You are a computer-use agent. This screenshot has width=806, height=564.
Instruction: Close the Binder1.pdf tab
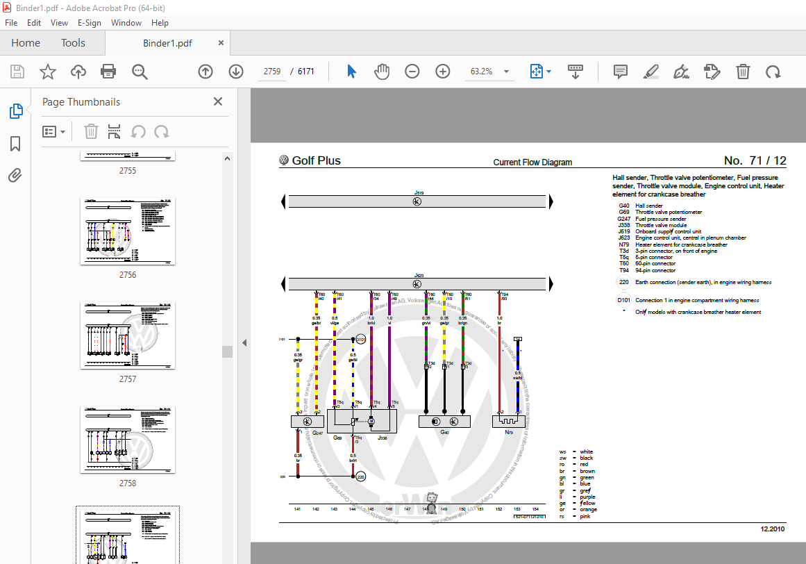pyautogui.click(x=221, y=42)
